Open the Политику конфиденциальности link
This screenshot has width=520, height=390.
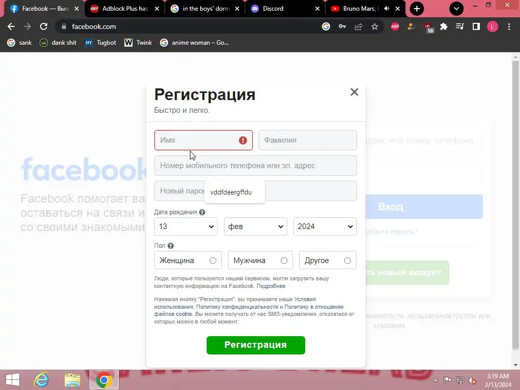click(237, 307)
